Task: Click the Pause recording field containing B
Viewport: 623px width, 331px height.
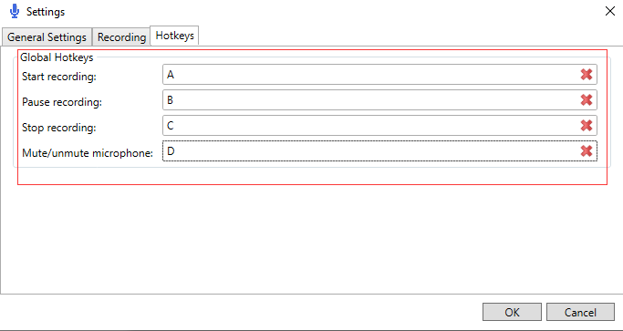Action: tap(379, 99)
